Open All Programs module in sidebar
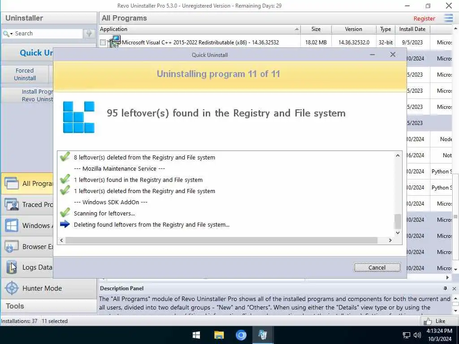Image resolution: width=459 pixels, height=344 pixels. 27,183
